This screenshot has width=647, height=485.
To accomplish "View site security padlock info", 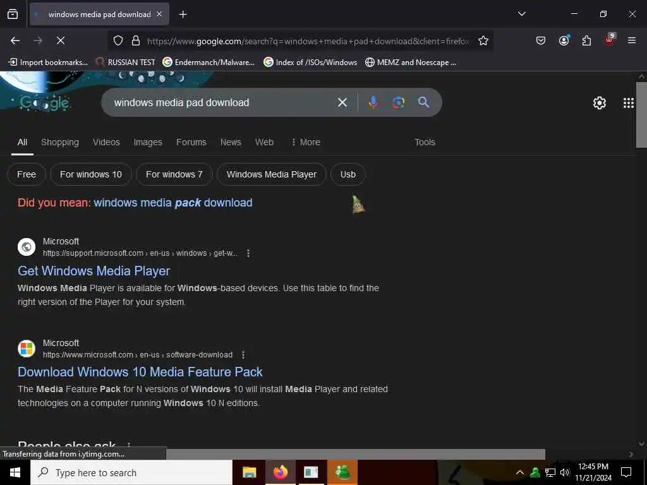I will pos(136,40).
